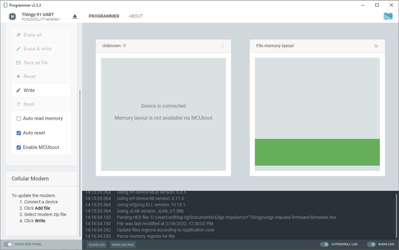Click the Save as file button

coord(41,63)
